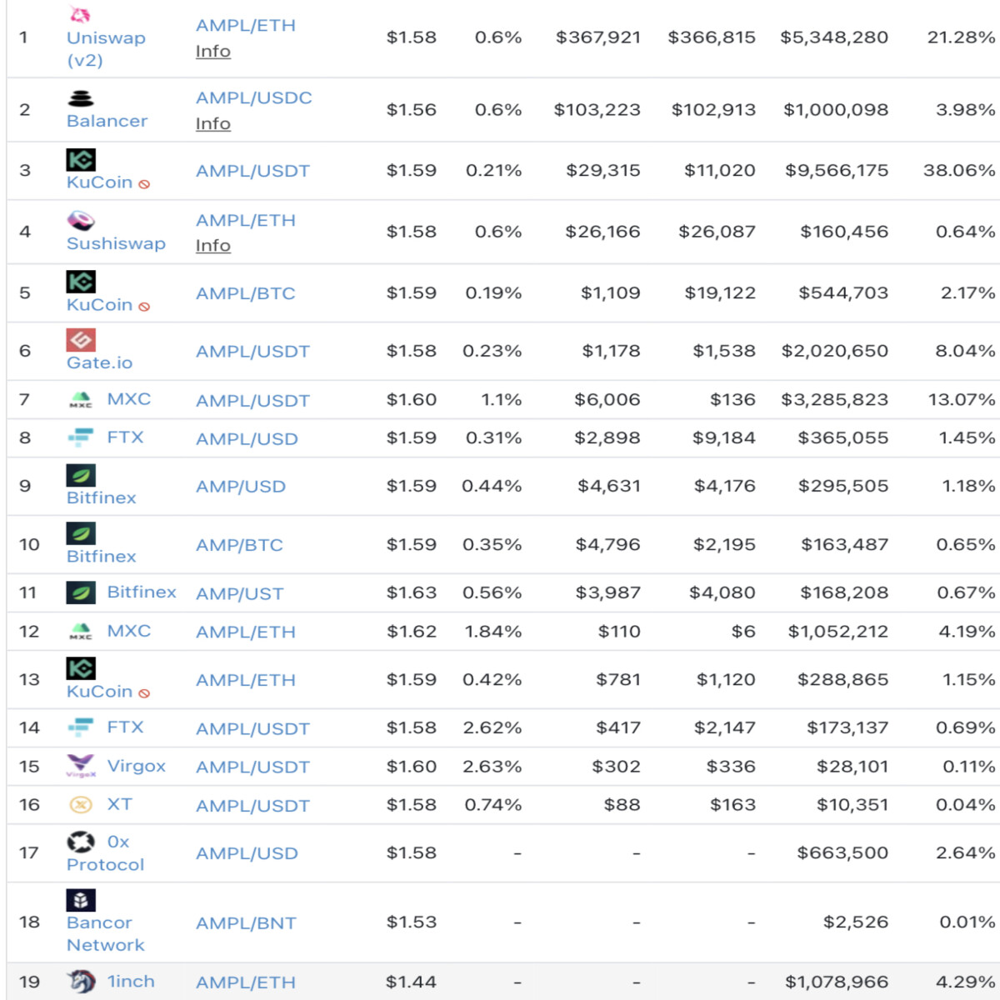The height and width of the screenshot is (1000, 1000).
Task: Select the $1.63 price in Bitfinex row
Action: pos(412,592)
